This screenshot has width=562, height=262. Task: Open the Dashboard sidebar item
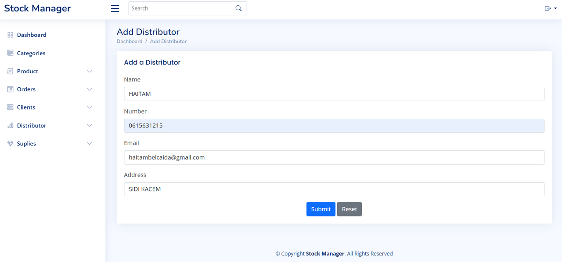point(53,35)
